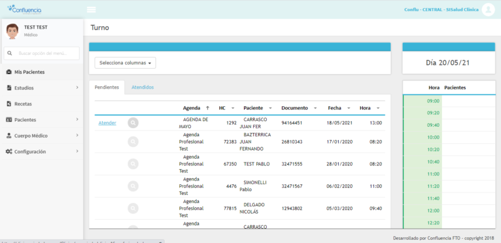Expand the Cuerpo Médico submenu chevron
The width and height of the screenshot is (501, 243).
[x=77, y=135]
